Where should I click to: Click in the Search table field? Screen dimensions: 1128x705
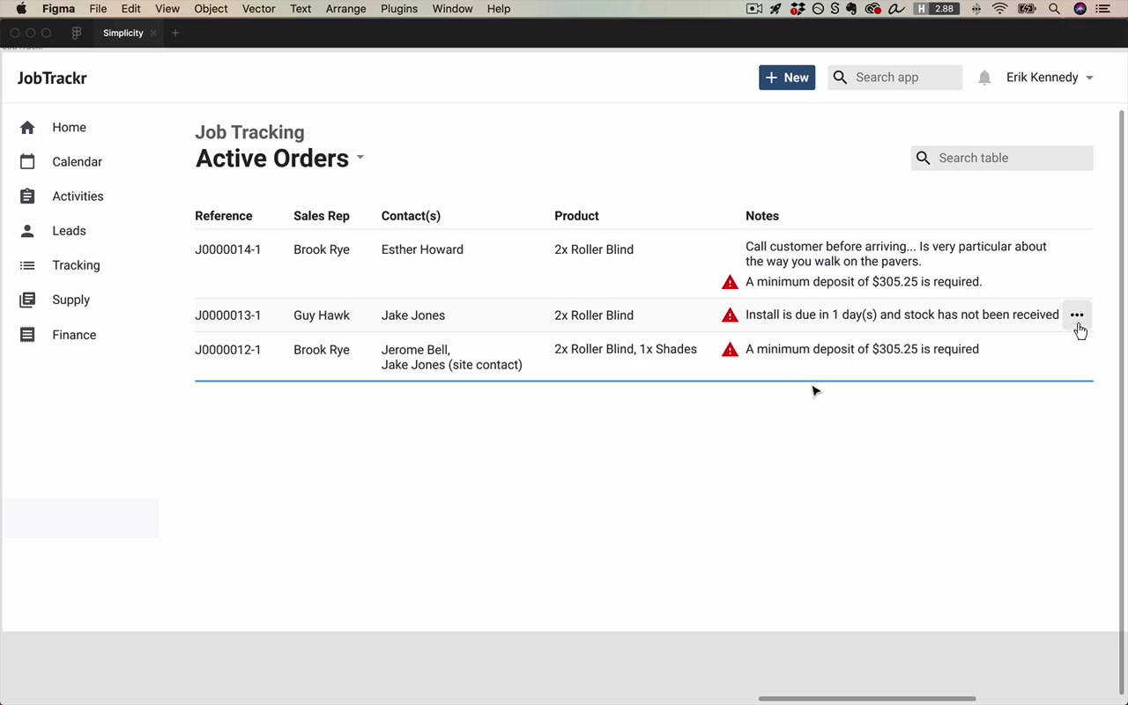click(x=1002, y=158)
